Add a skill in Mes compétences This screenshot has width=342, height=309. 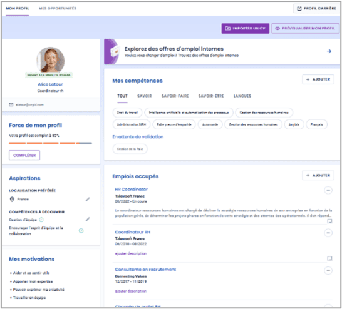[318, 79]
